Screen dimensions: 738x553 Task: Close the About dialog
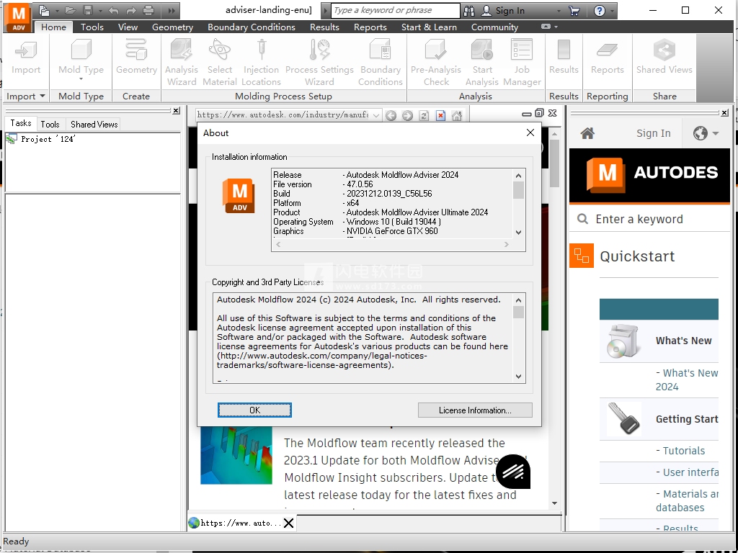[x=530, y=132]
